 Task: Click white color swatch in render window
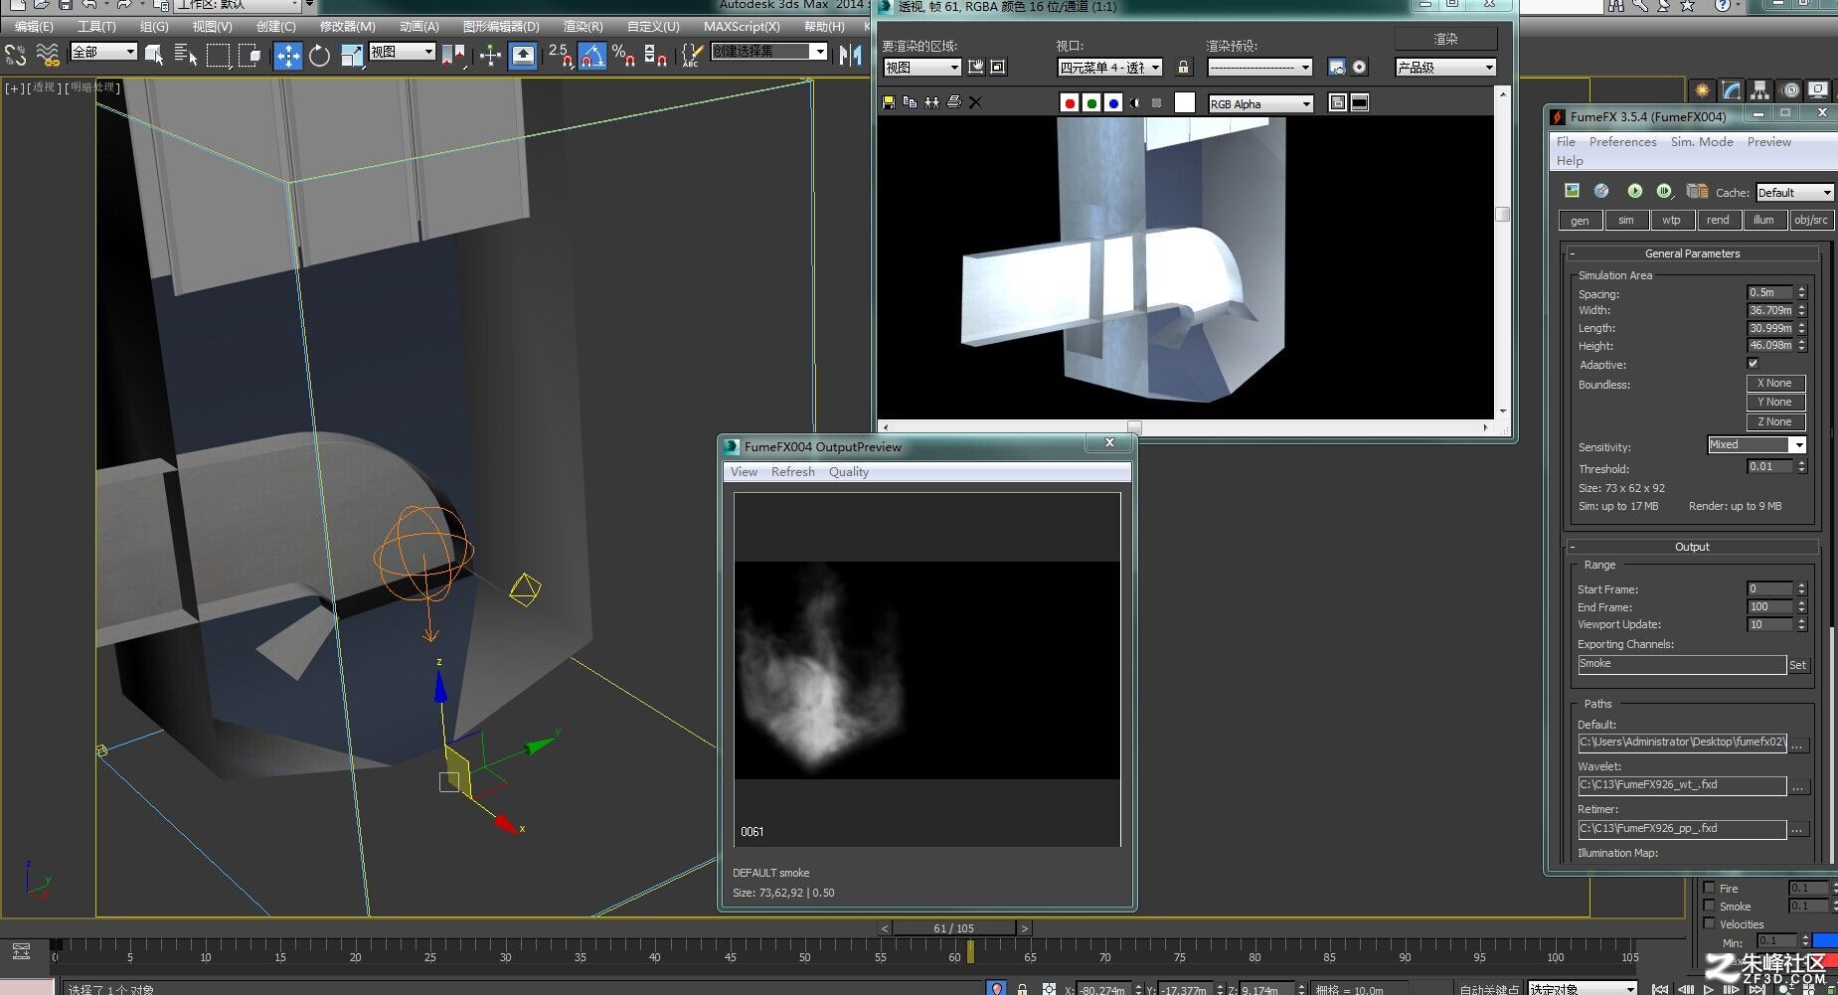[1184, 102]
